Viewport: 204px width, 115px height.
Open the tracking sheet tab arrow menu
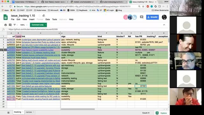[23, 112]
